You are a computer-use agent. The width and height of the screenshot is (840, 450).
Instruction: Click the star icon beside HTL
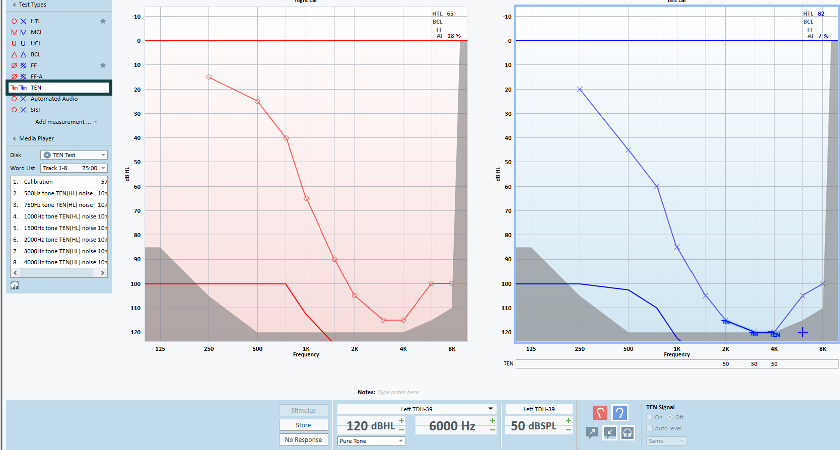(x=103, y=21)
